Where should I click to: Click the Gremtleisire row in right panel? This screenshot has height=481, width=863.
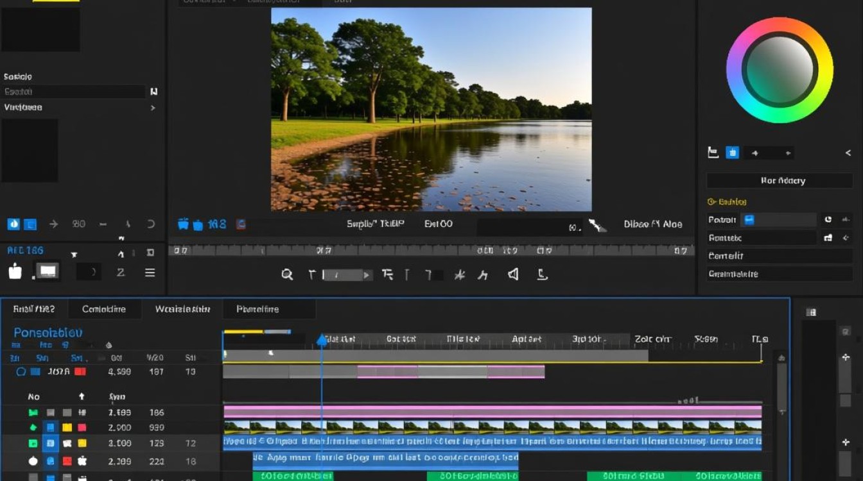click(x=780, y=274)
